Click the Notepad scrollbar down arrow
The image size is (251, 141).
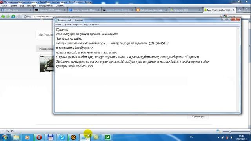[238, 110]
